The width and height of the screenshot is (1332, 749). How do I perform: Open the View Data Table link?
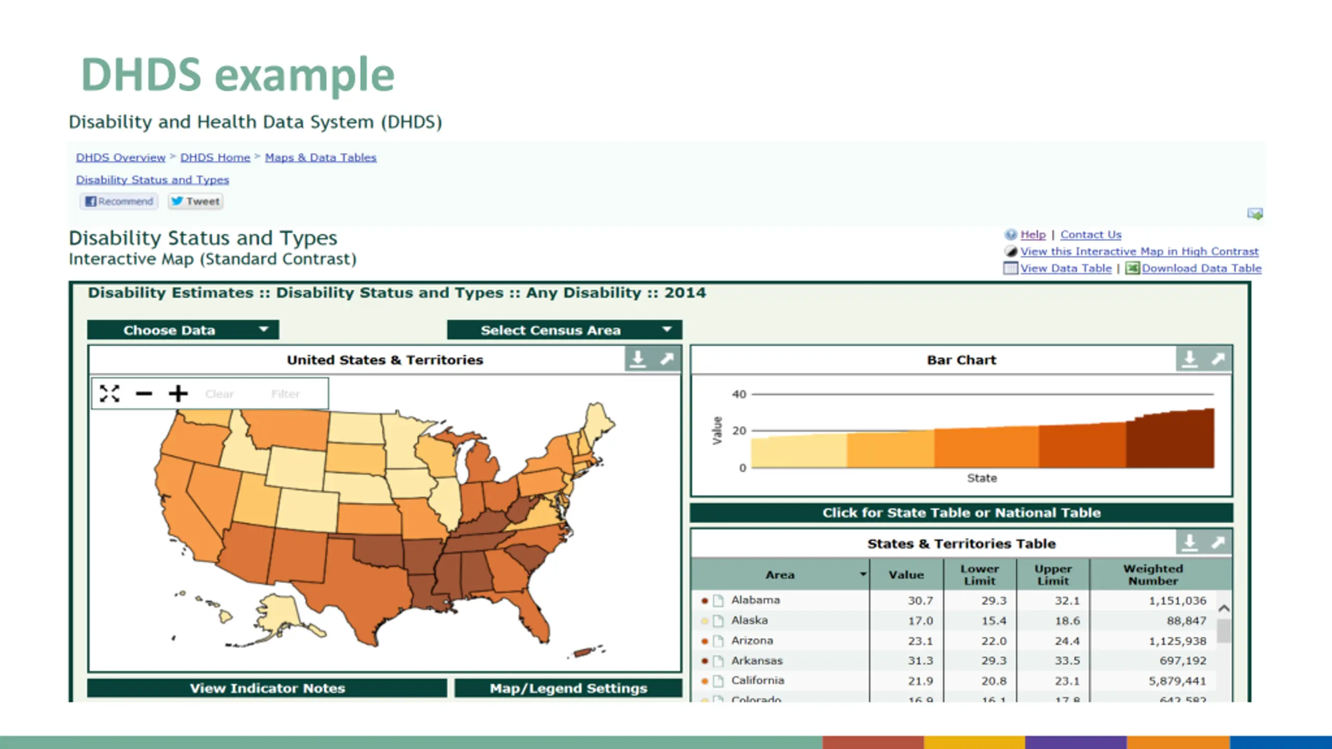pyautogui.click(x=1066, y=268)
